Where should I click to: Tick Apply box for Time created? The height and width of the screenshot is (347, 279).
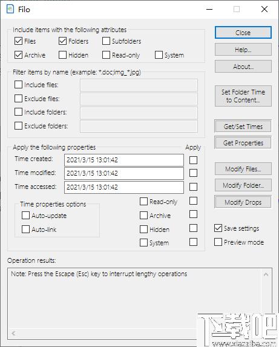(x=194, y=160)
